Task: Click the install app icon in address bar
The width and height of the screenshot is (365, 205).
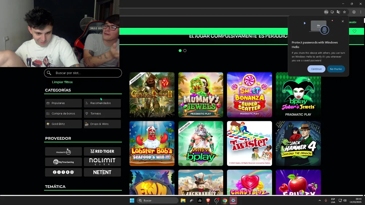Action: coord(332,12)
